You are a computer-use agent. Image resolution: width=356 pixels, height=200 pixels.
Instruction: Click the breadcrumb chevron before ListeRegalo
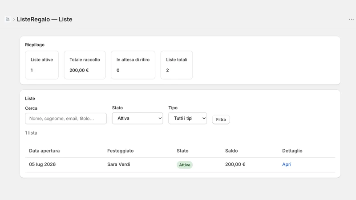tap(14, 20)
